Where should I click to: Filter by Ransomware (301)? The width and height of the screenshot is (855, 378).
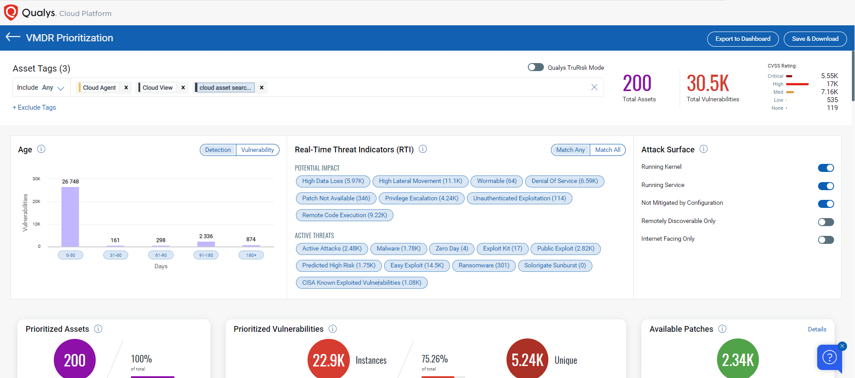[484, 266]
